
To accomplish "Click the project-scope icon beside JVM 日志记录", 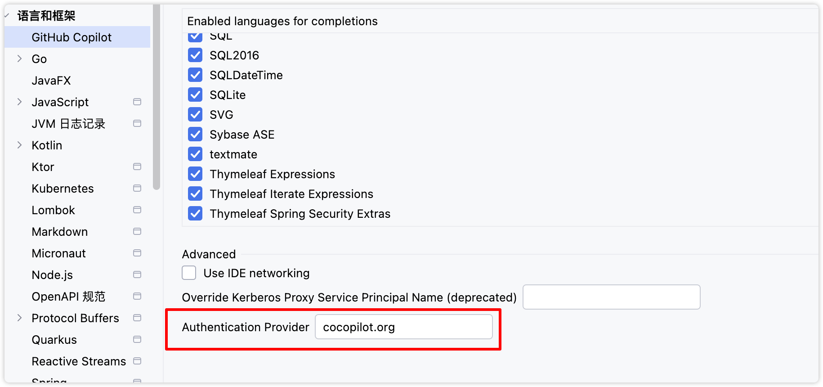I will (x=137, y=123).
